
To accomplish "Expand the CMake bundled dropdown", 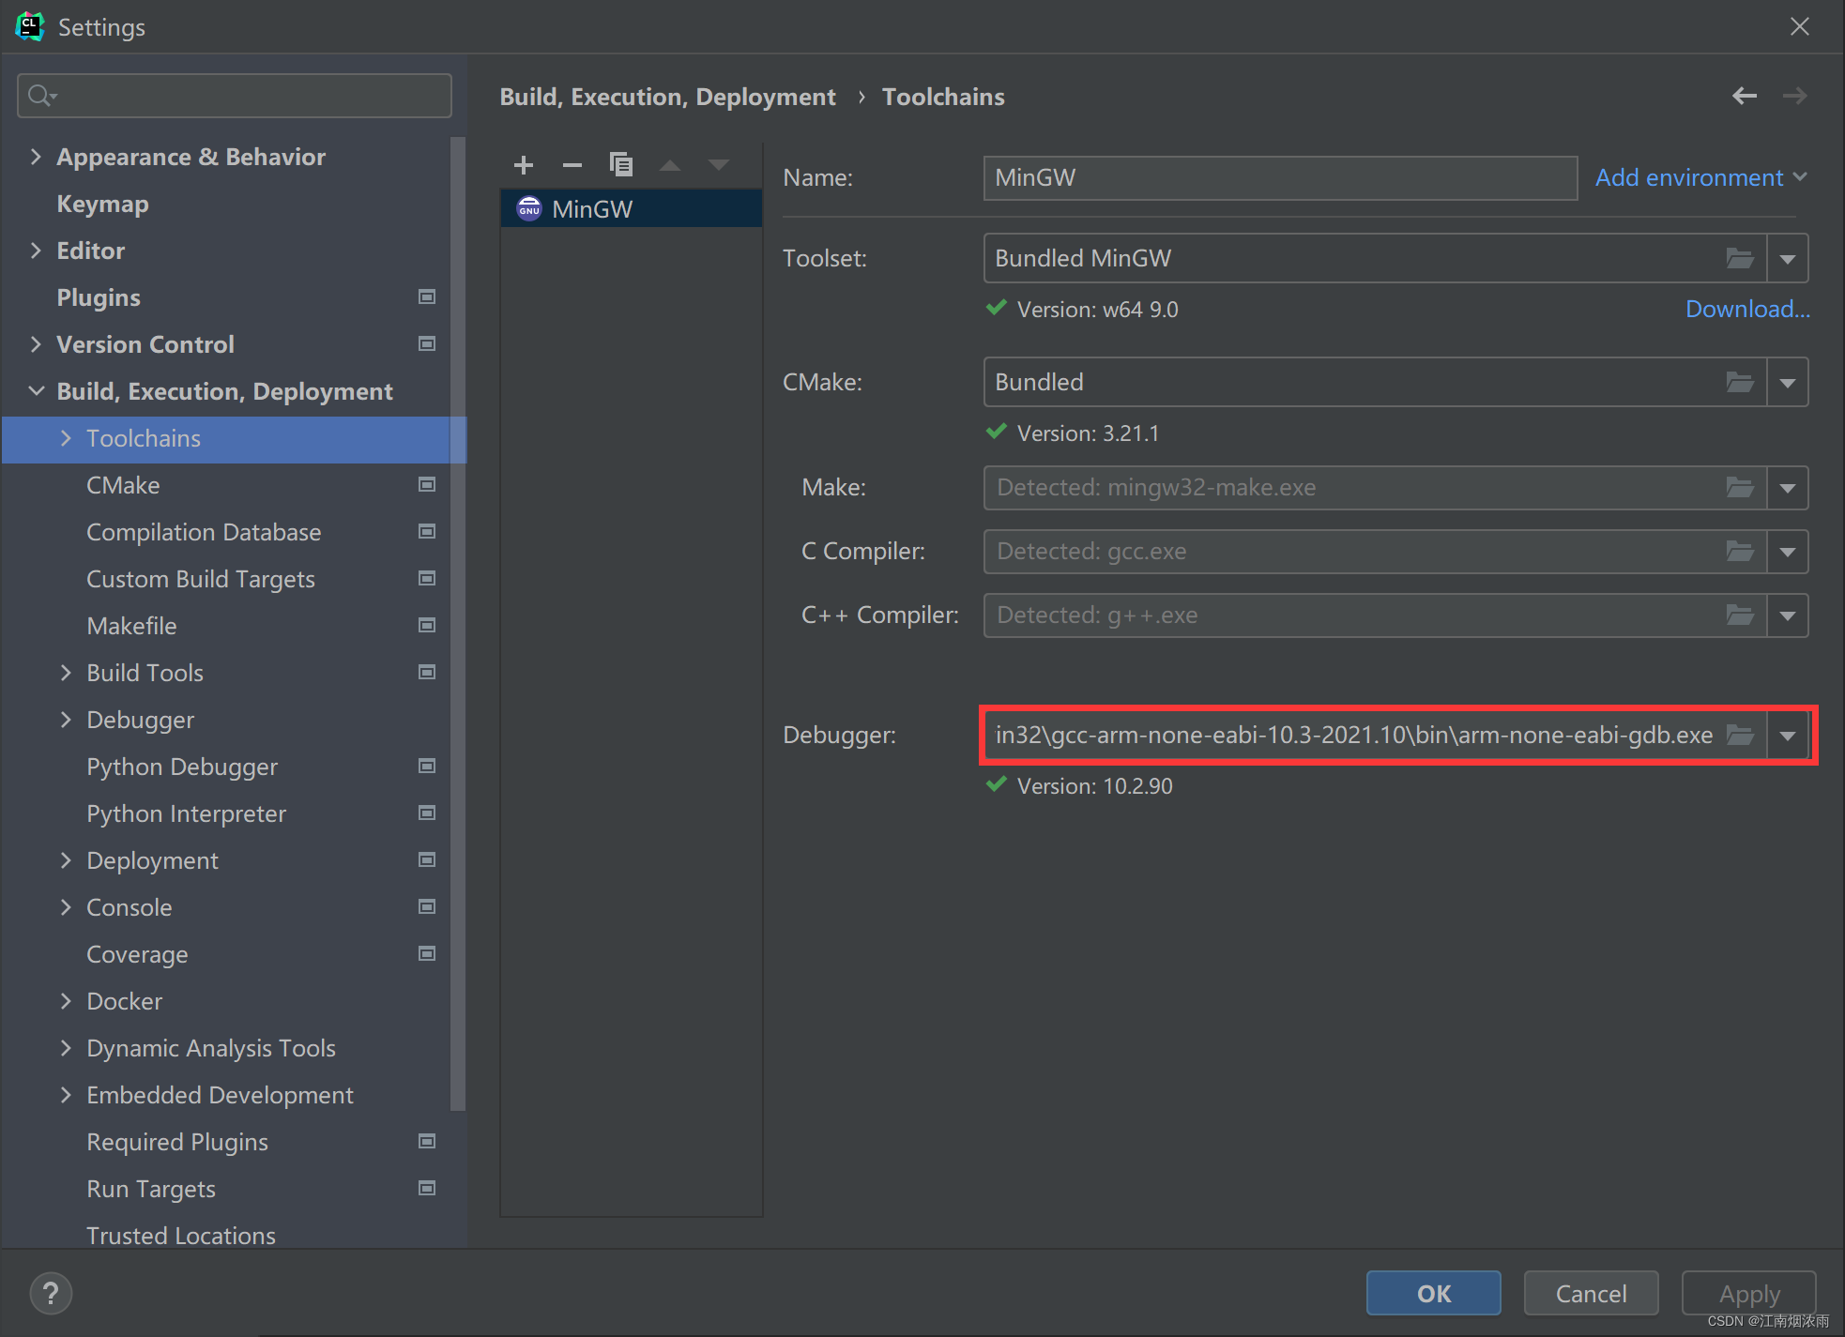I will pos(1788,382).
